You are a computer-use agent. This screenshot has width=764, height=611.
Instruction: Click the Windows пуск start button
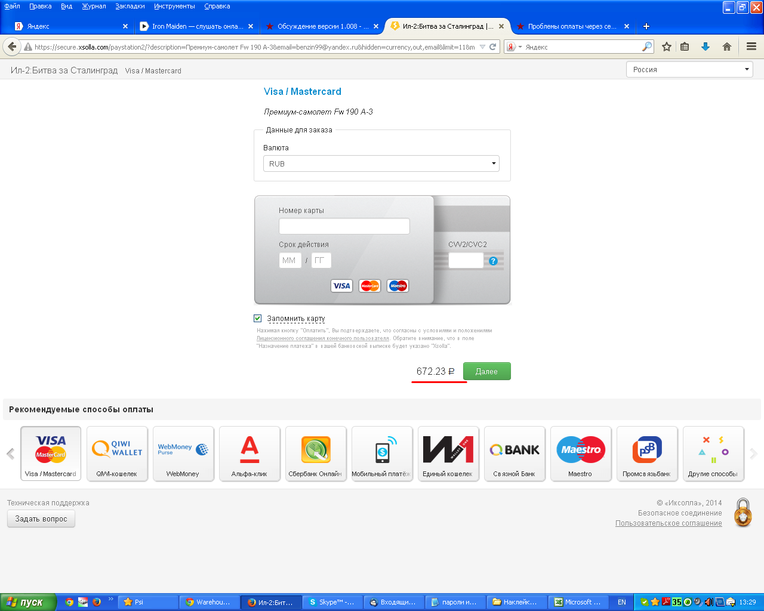click(x=28, y=602)
